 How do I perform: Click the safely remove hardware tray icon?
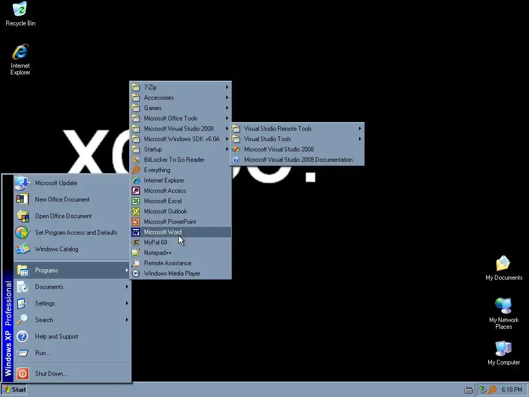click(483, 390)
